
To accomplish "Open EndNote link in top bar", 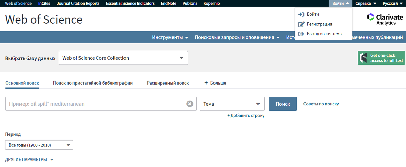I will tap(168, 3).
